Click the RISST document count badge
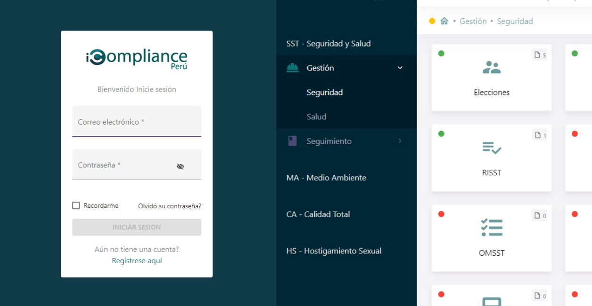The image size is (592, 306). pos(540,135)
